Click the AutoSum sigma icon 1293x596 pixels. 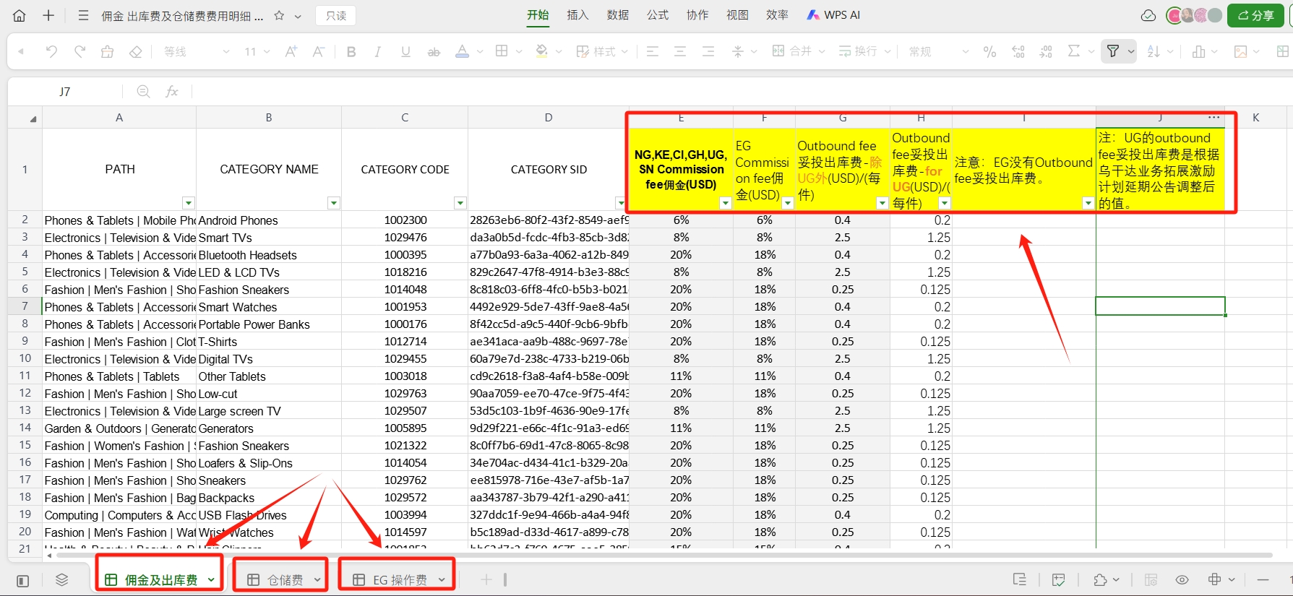(1074, 51)
